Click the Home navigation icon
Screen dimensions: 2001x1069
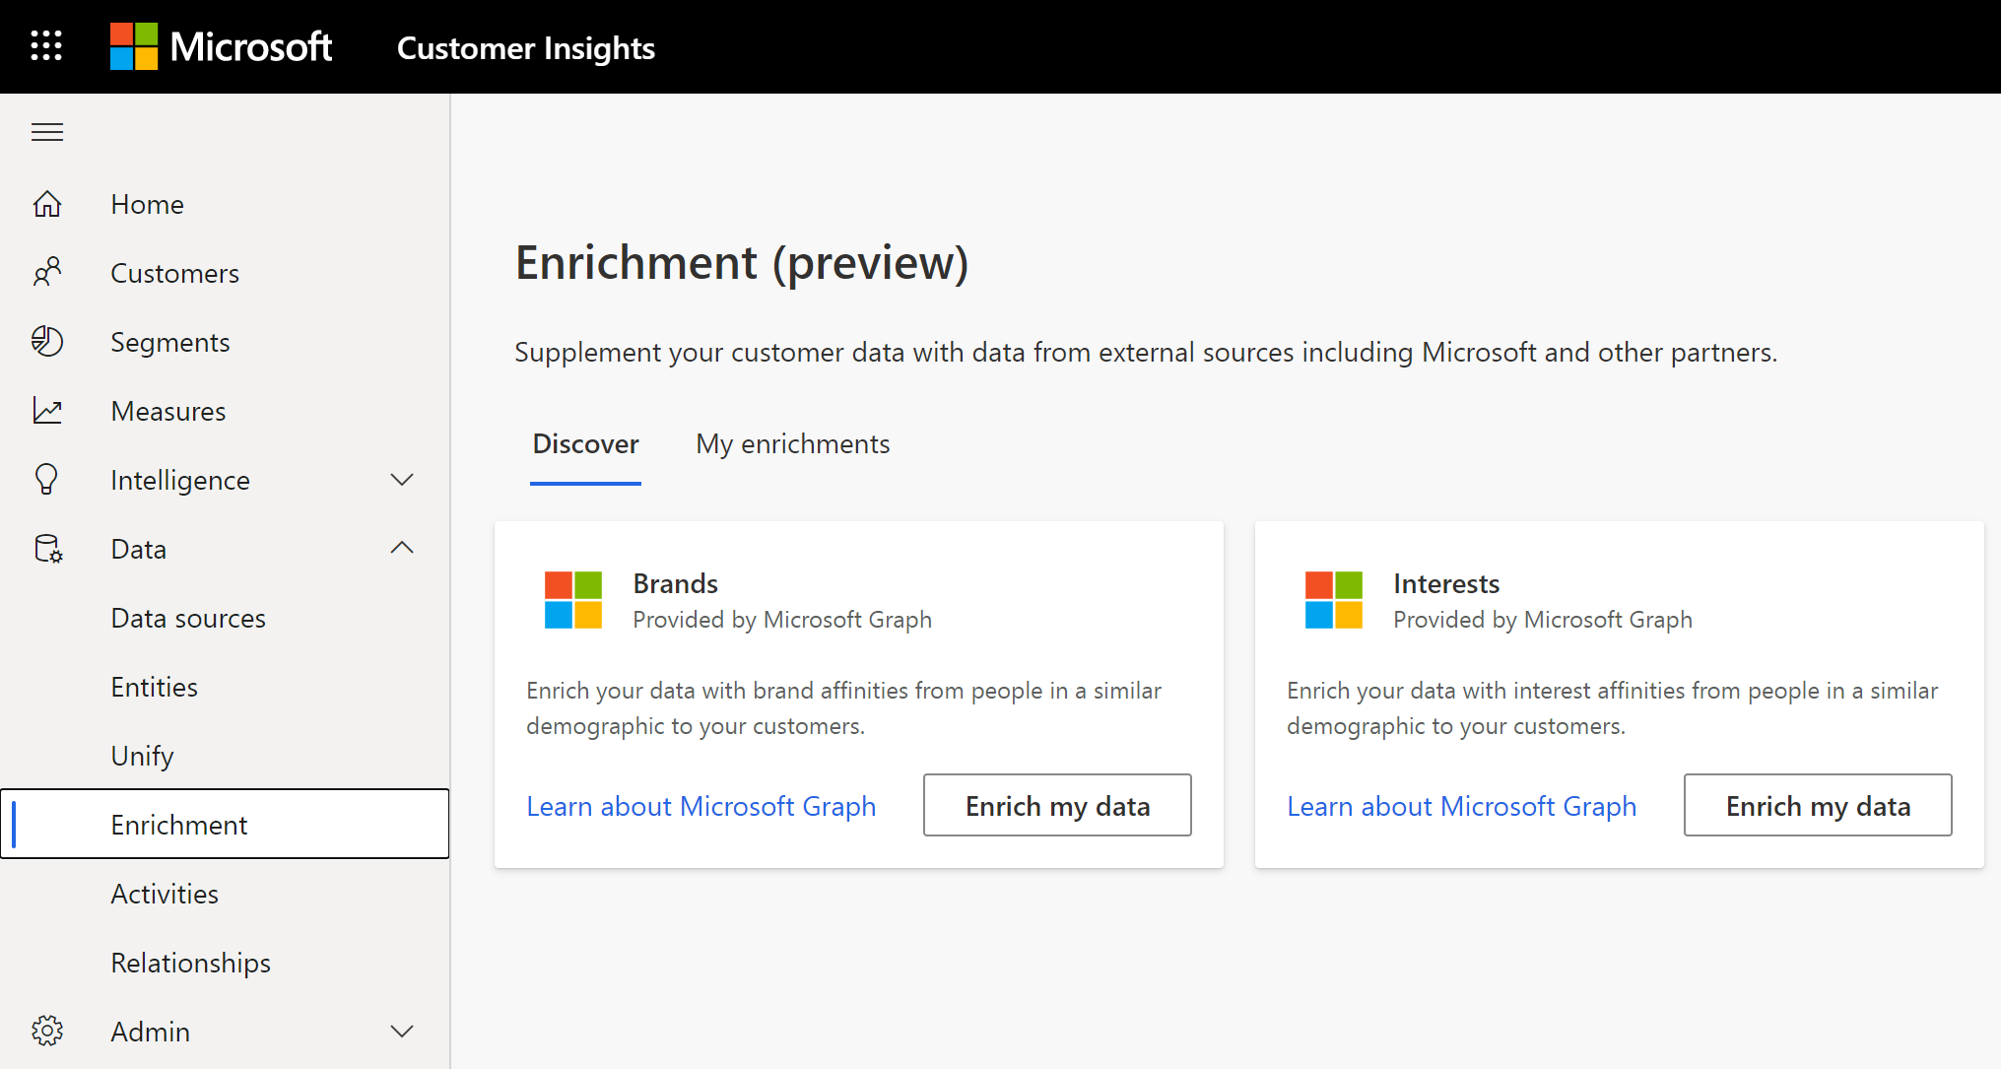47,204
